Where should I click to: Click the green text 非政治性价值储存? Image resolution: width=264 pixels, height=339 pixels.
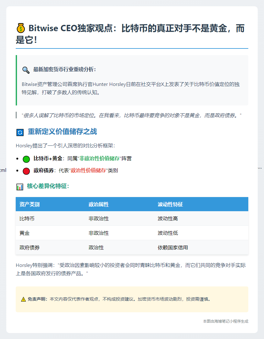pos(100,158)
